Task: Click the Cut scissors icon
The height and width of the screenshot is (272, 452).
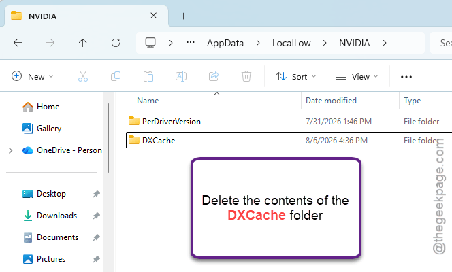Action: click(83, 77)
